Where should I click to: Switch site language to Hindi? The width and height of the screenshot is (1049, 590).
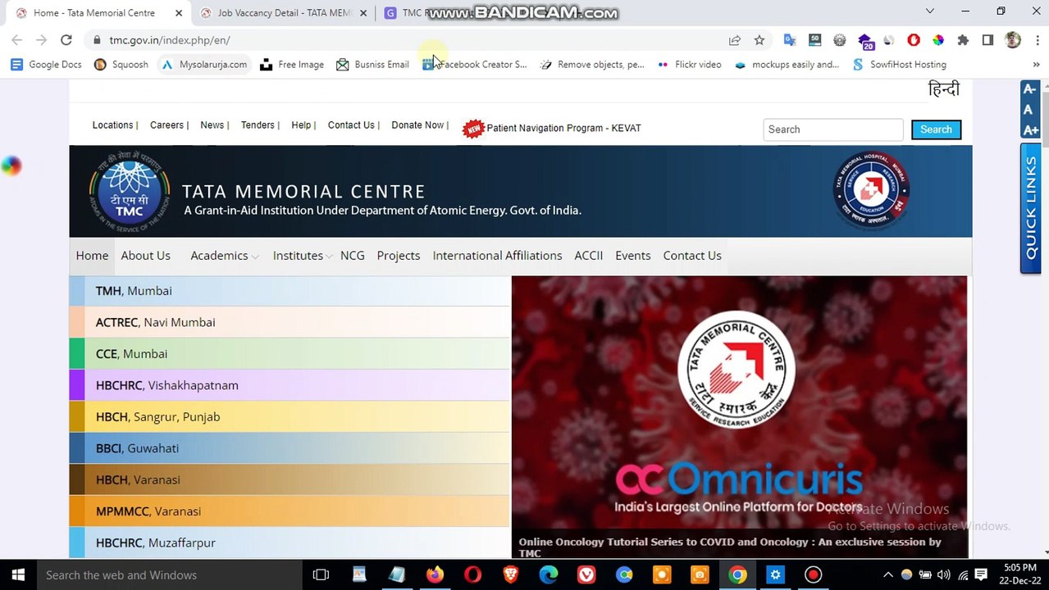(x=943, y=89)
